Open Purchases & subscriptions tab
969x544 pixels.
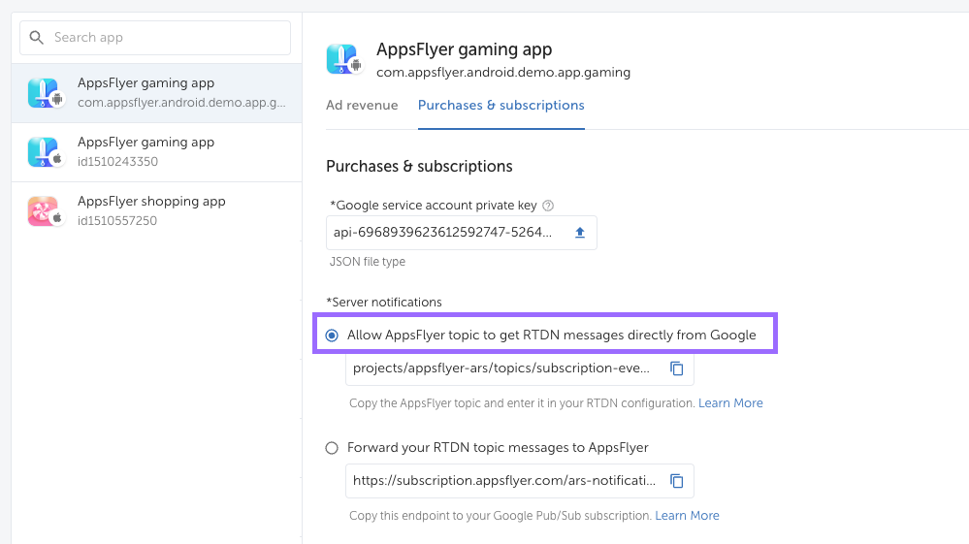point(501,105)
